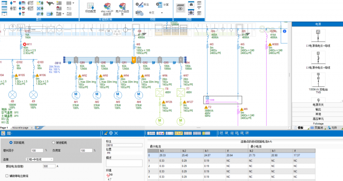Open the 连接 three-phase connection dropdown
This screenshot has height=181, width=343.
pyautogui.click(x=40, y=159)
